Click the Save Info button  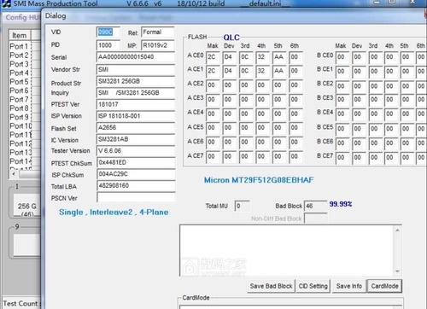point(348,286)
